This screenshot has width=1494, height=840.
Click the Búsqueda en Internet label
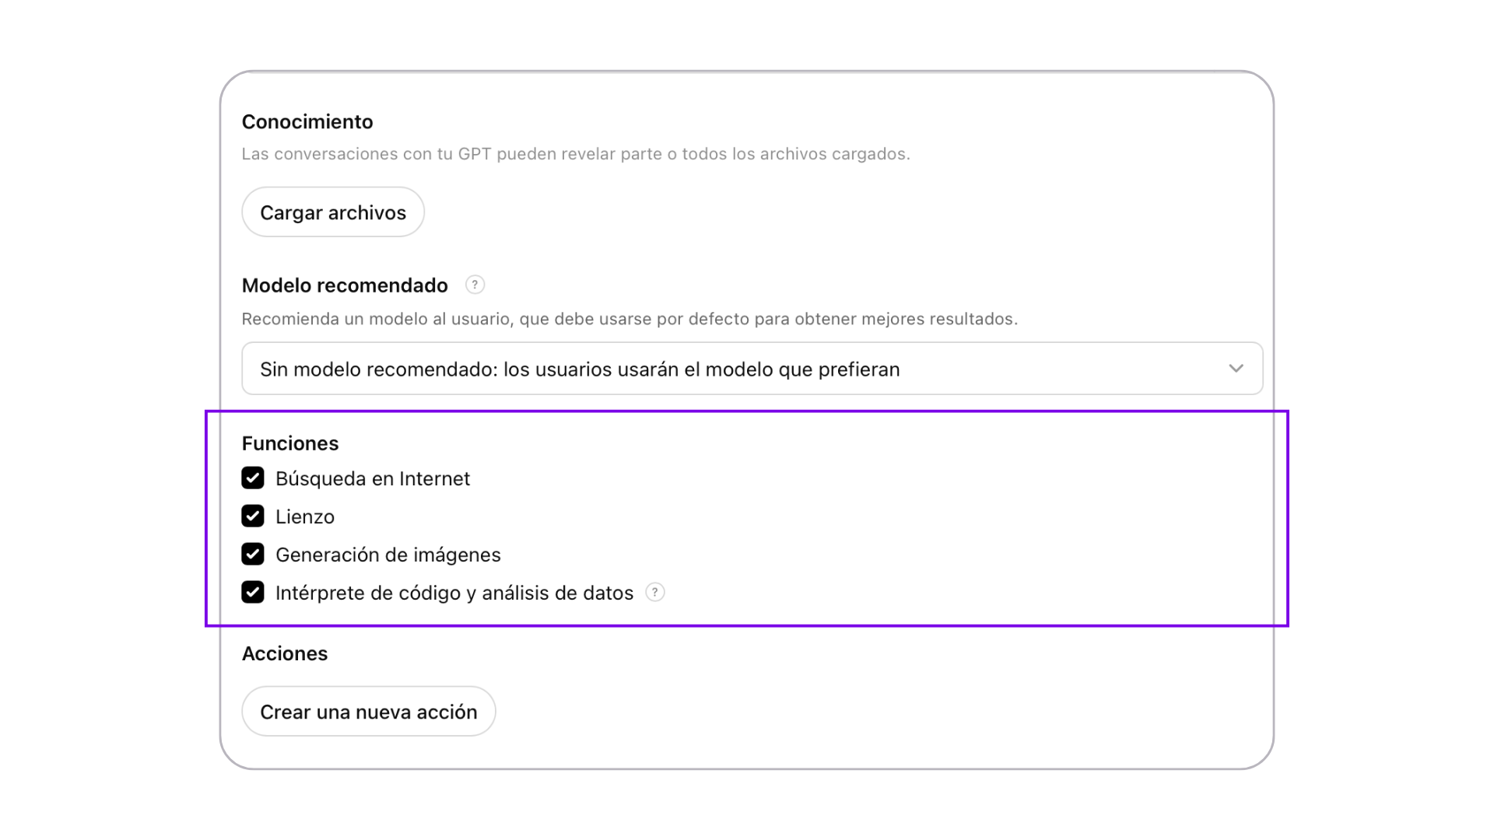click(x=373, y=478)
